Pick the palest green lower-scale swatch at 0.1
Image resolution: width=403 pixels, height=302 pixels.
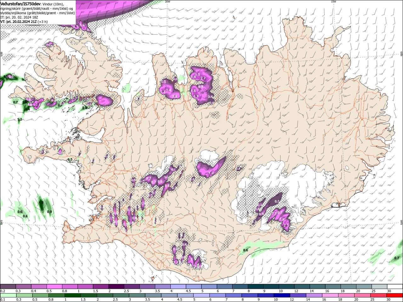[x=8, y=295]
